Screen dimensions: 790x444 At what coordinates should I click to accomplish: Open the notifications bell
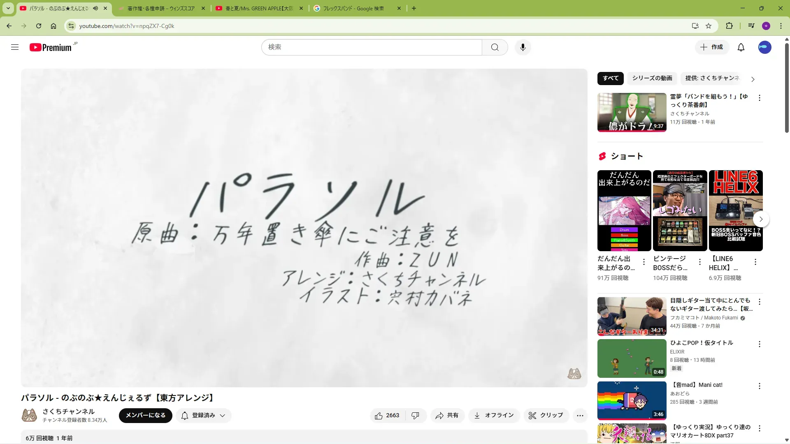(x=741, y=47)
